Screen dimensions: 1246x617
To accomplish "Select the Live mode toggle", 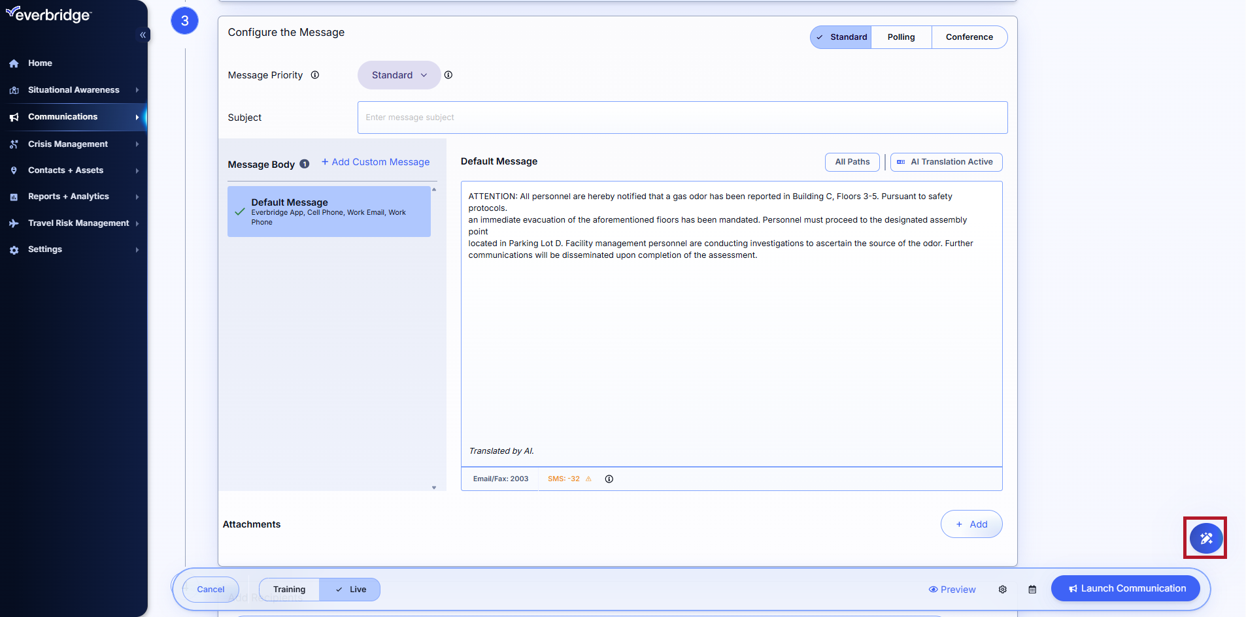I will click(350, 590).
